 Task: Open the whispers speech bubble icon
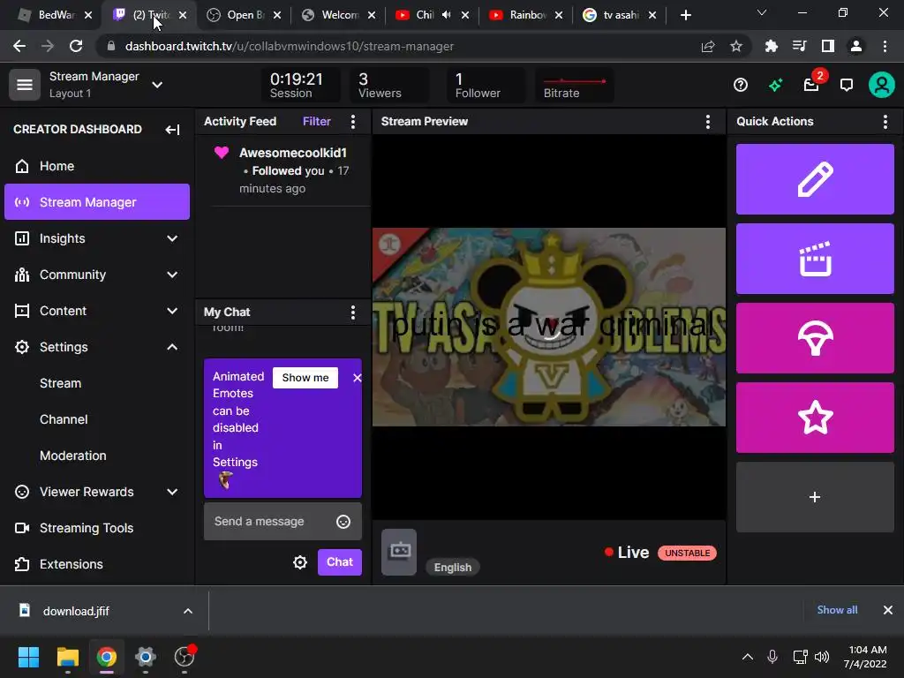point(847,86)
